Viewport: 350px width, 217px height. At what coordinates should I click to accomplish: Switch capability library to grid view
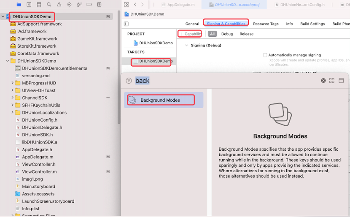[x=332, y=81]
